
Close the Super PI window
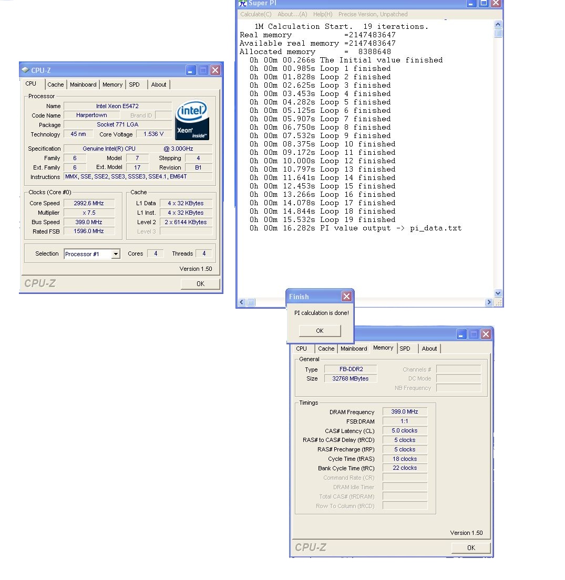[x=496, y=4]
